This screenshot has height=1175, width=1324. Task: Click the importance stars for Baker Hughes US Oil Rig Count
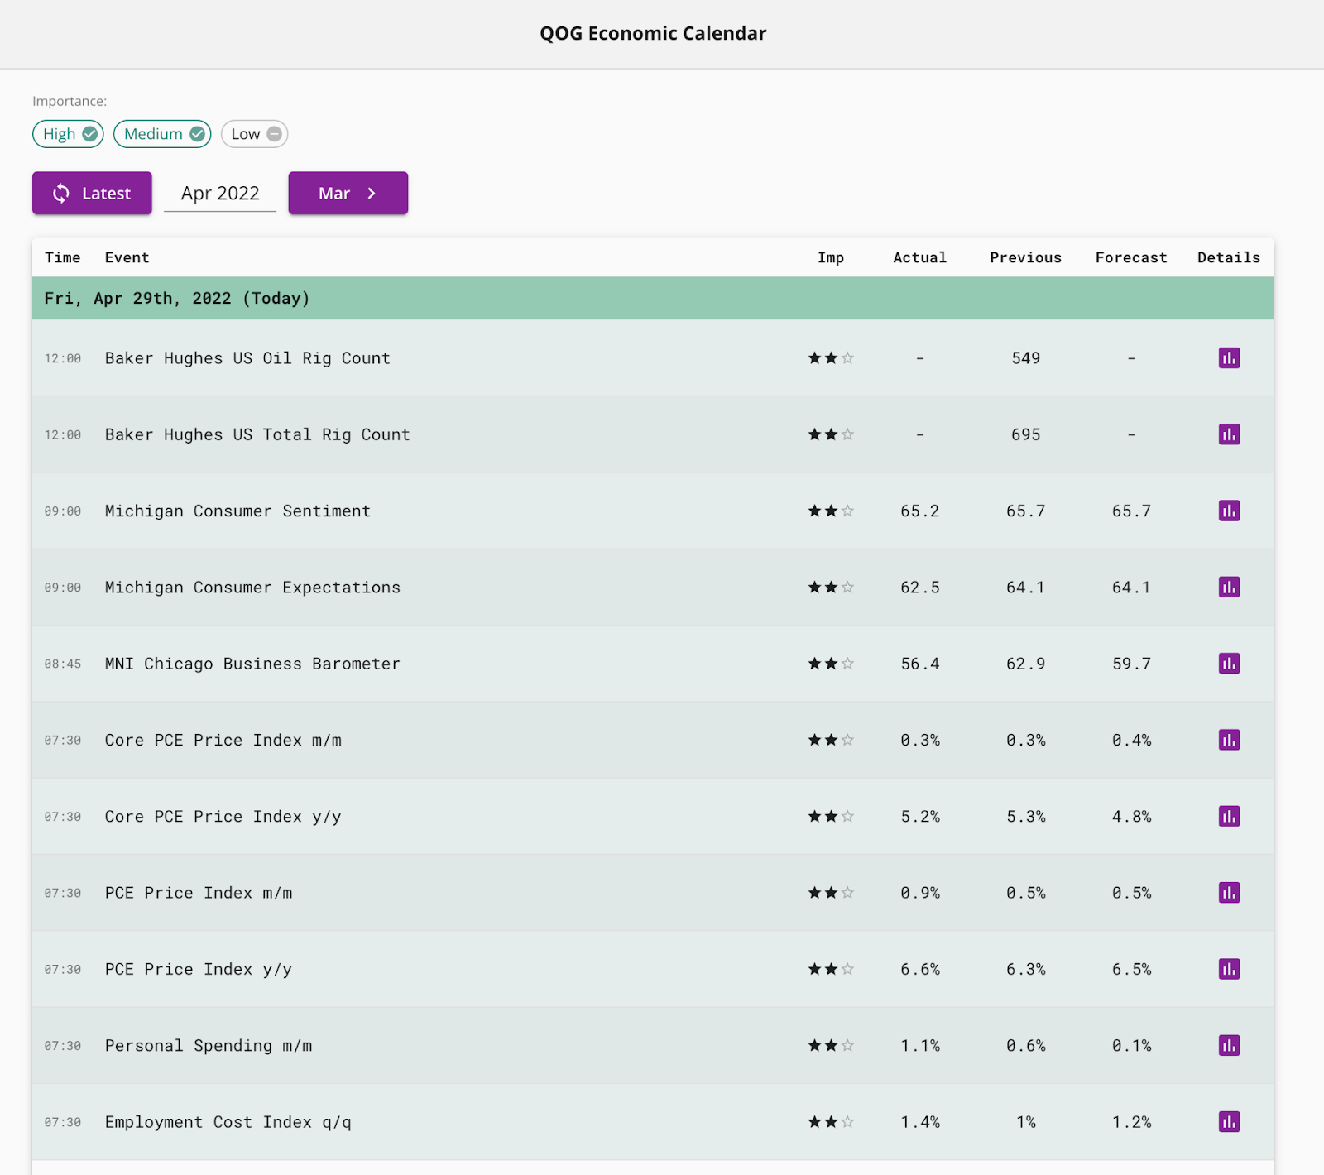[x=831, y=357]
